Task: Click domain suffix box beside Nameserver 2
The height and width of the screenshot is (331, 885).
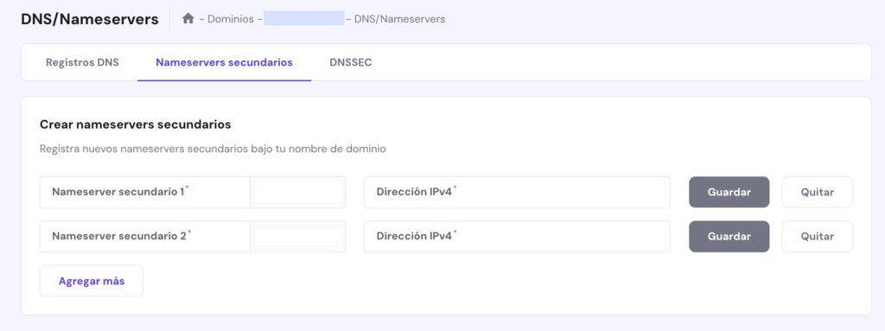Action: (298, 236)
